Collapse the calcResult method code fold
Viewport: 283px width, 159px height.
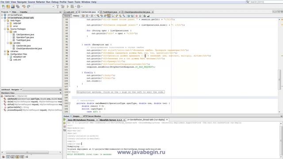[69, 103]
